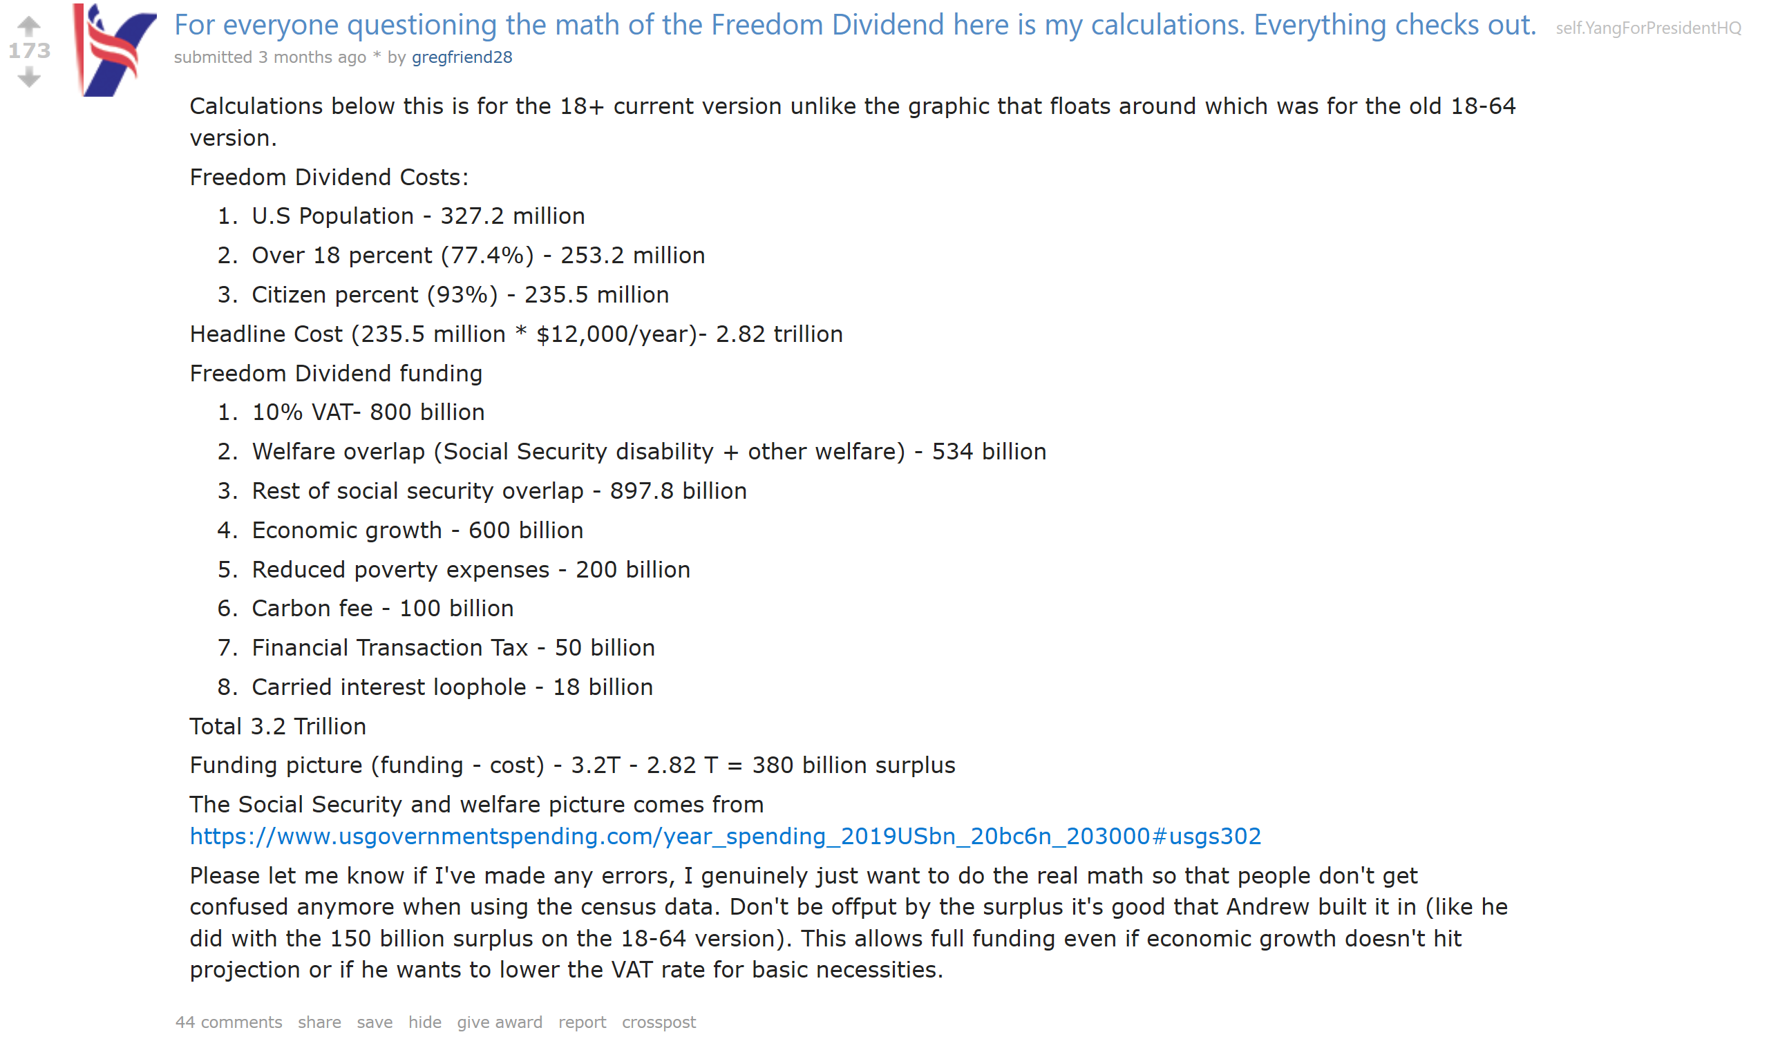
Task: Click the edited asterisk beside the timestamp
Action: pyautogui.click(x=377, y=56)
